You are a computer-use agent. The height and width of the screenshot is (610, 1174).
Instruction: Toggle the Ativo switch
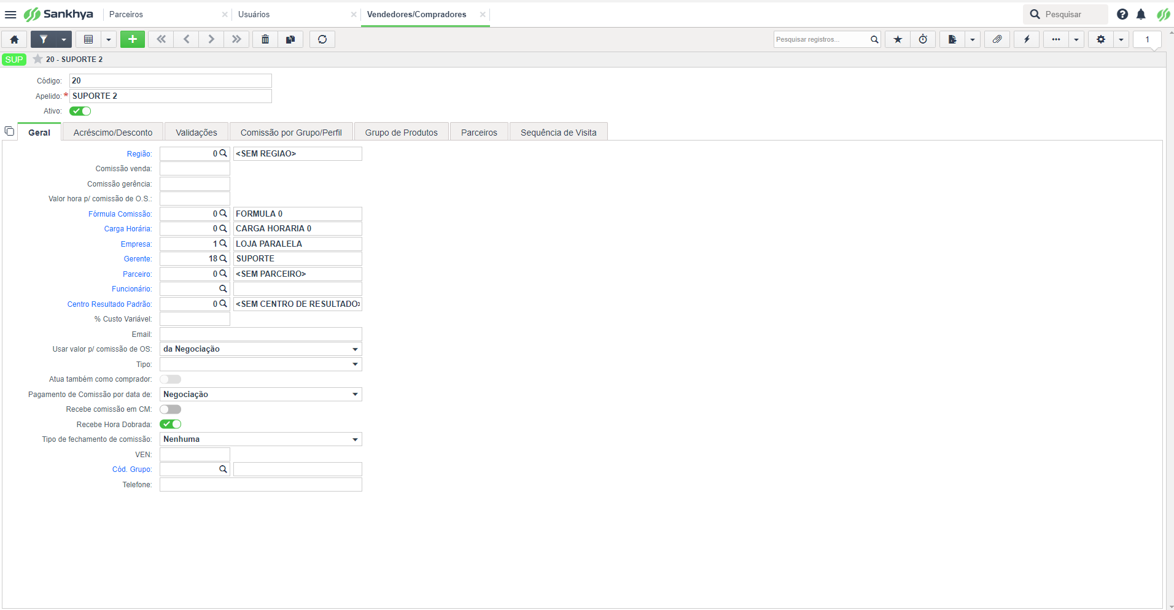[80, 111]
